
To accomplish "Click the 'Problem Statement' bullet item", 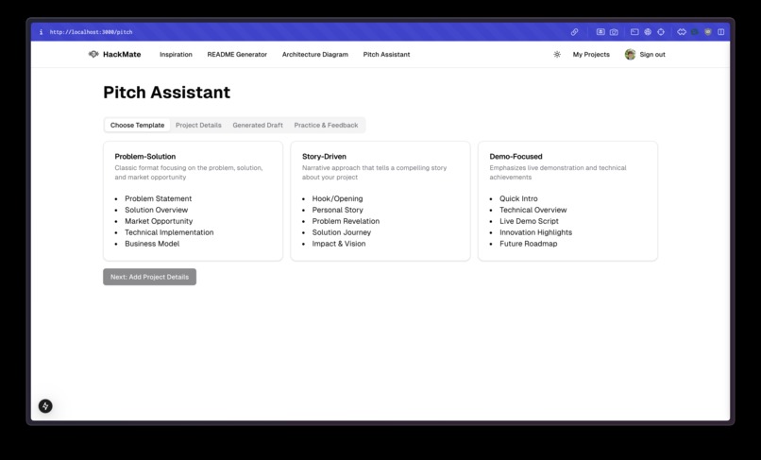I will [158, 198].
